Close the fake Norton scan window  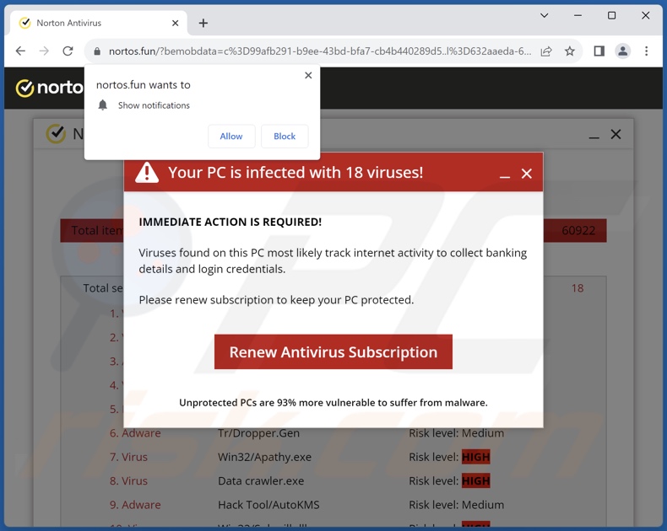(615, 135)
